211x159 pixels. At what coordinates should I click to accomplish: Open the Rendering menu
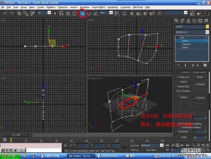tap(113, 7)
